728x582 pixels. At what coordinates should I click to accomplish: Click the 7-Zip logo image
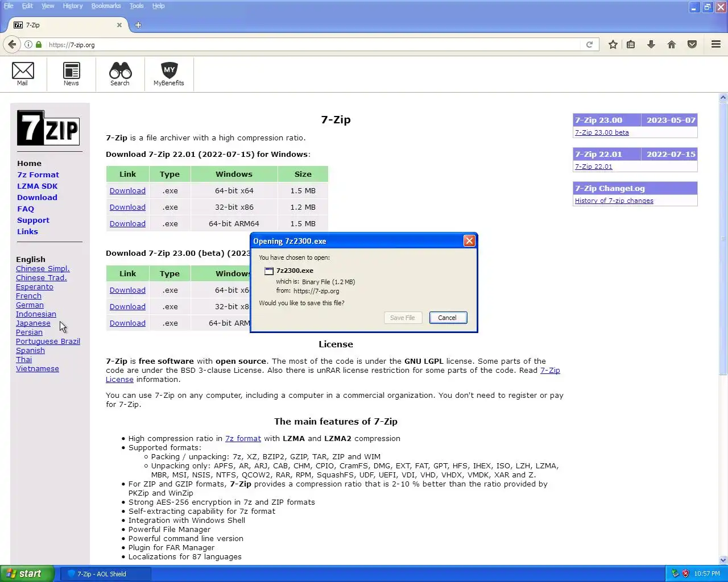[x=48, y=128]
